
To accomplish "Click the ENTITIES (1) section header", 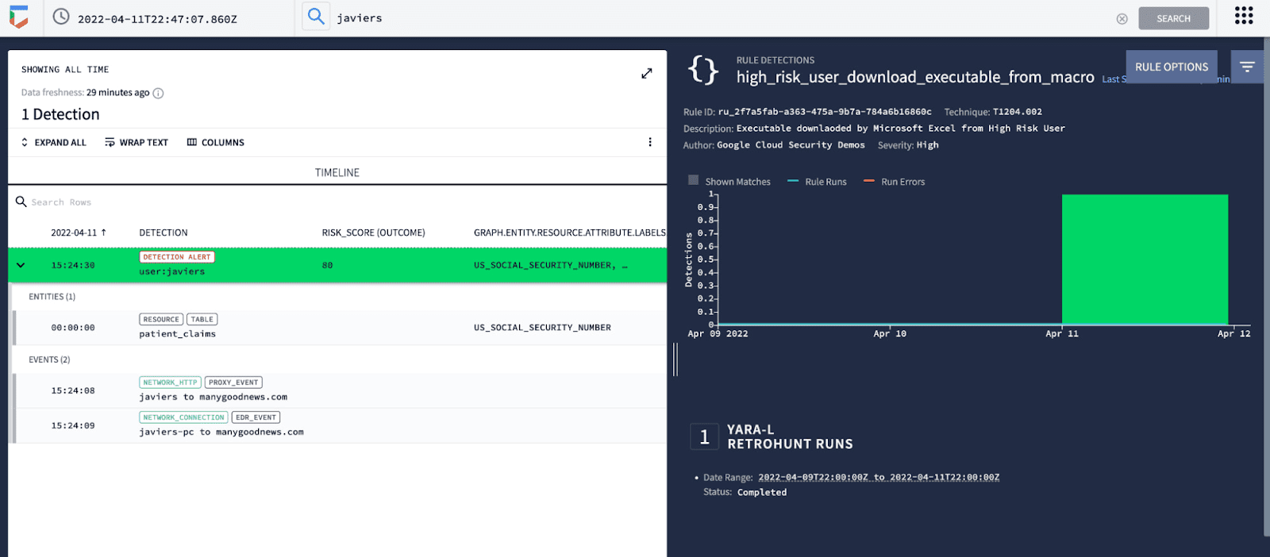I will tap(52, 297).
